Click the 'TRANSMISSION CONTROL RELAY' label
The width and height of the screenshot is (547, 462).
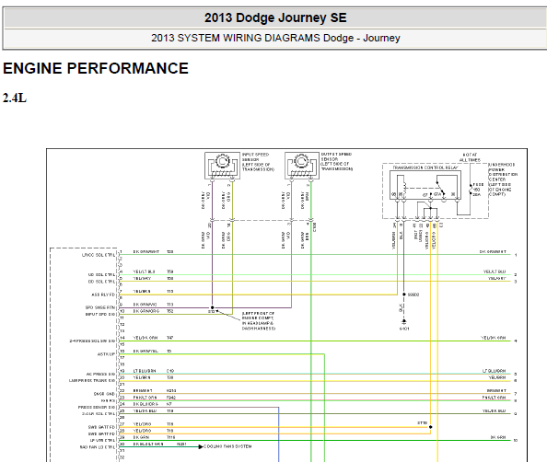click(x=425, y=167)
